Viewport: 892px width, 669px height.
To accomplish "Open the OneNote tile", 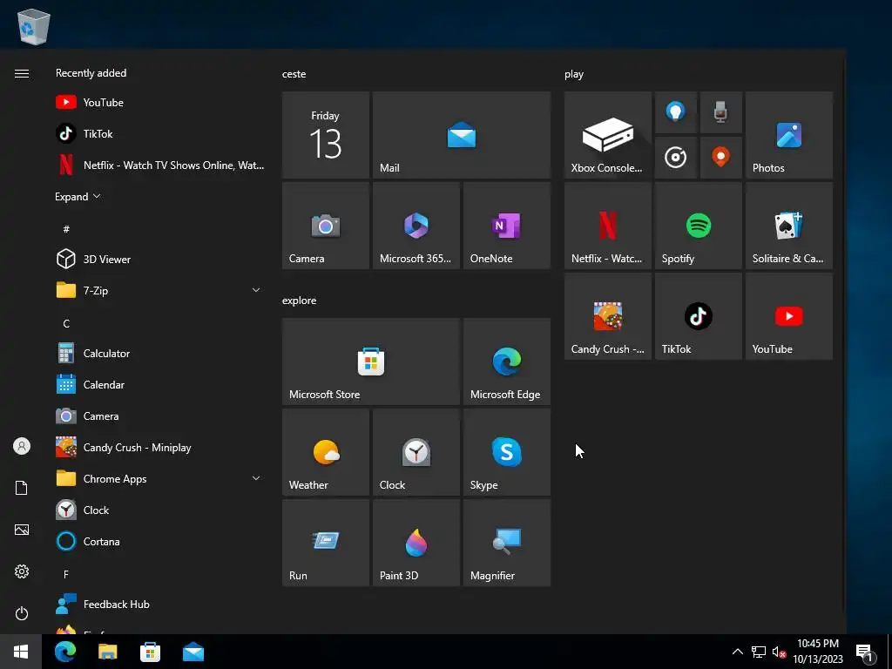I will click(x=507, y=226).
